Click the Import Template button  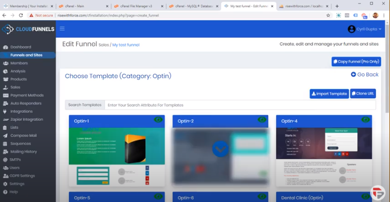pos(329,94)
